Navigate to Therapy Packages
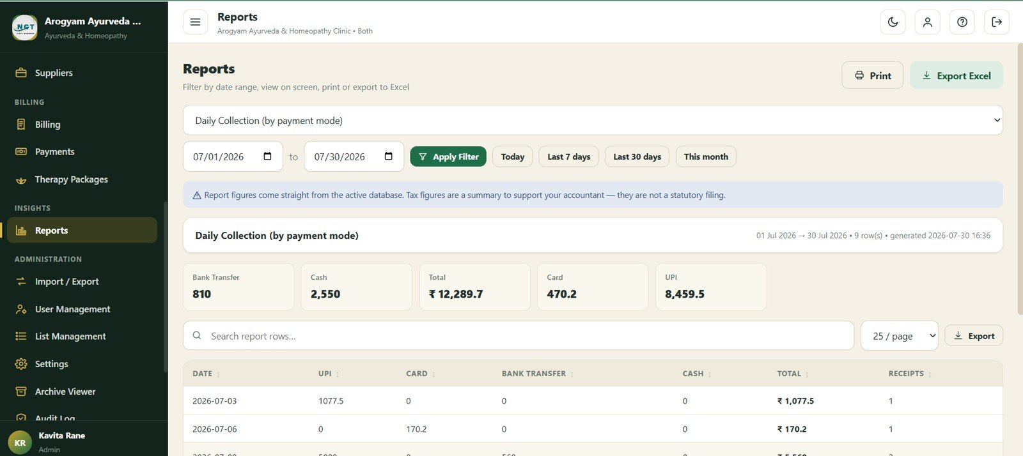 [82, 179]
